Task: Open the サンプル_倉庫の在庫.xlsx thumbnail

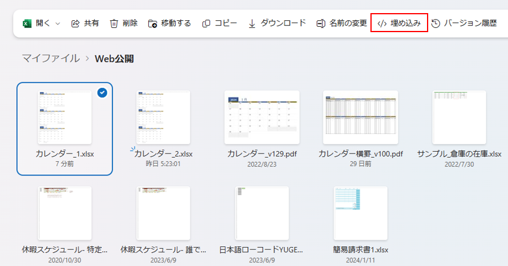Action: click(459, 117)
